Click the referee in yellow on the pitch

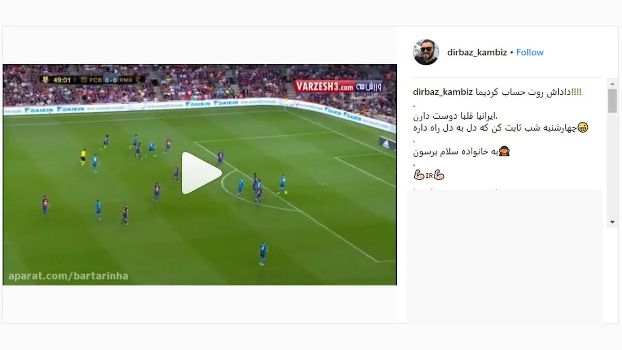82,157
